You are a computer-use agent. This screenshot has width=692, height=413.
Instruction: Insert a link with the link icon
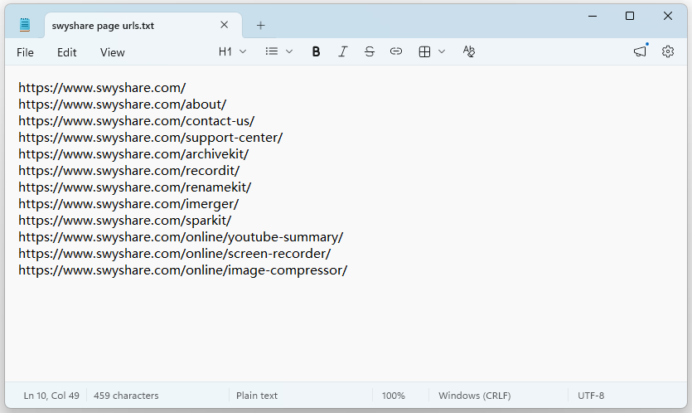click(396, 51)
